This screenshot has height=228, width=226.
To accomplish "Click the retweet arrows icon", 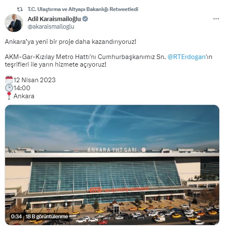I will [20, 9].
